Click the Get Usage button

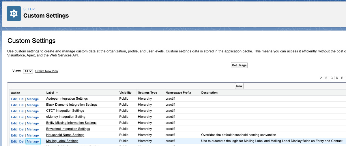click(x=239, y=65)
